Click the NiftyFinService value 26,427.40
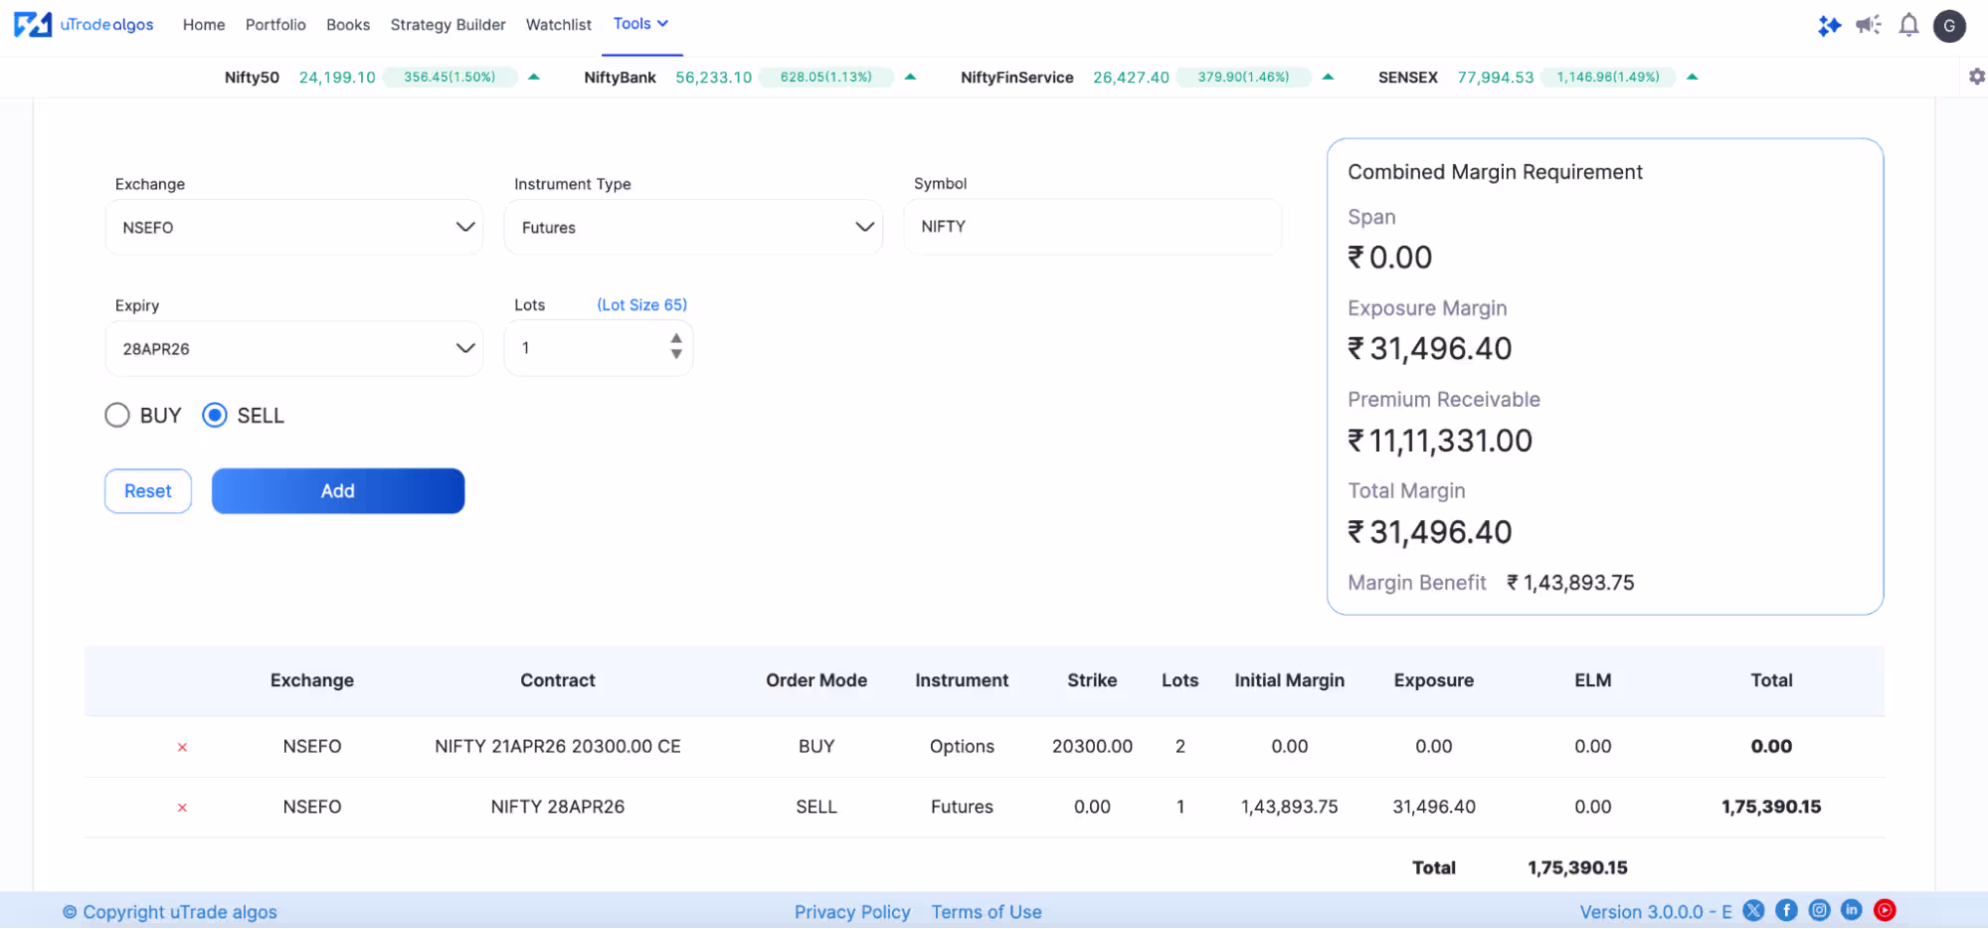Image resolution: width=1988 pixels, height=929 pixels. tap(1131, 78)
